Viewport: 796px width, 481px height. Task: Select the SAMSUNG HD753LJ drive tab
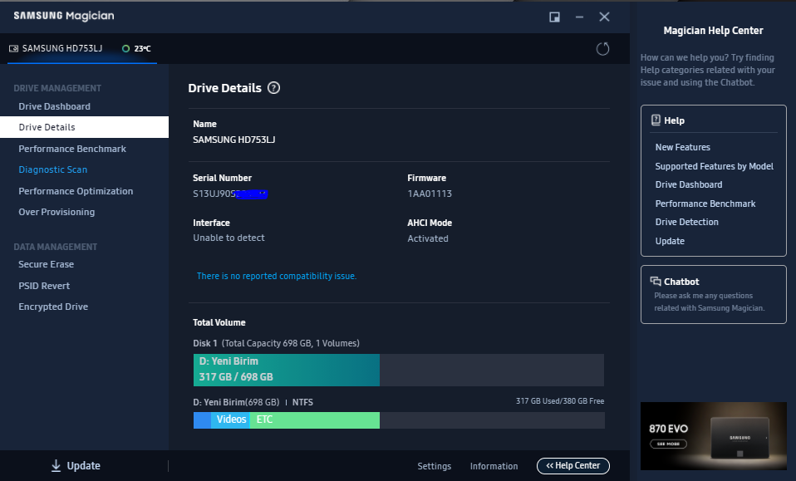[x=81, y=49]
